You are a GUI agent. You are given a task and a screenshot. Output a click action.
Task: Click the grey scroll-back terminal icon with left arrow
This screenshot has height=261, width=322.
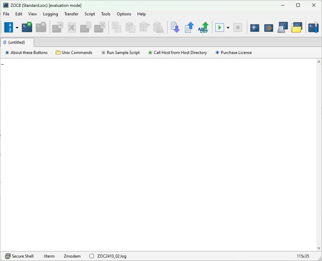click(58, 27)
